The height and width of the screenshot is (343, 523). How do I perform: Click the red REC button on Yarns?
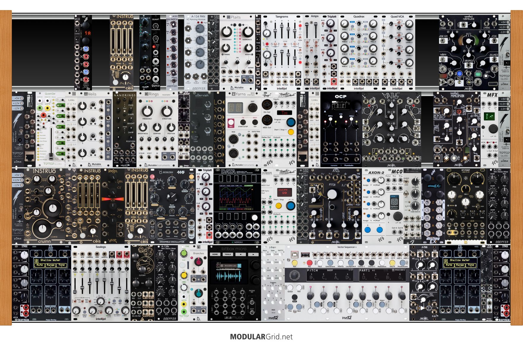pyautogui.click(x=230, y=122)
